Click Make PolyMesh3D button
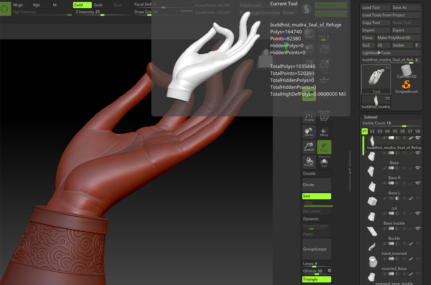 [x=399, y=38]
